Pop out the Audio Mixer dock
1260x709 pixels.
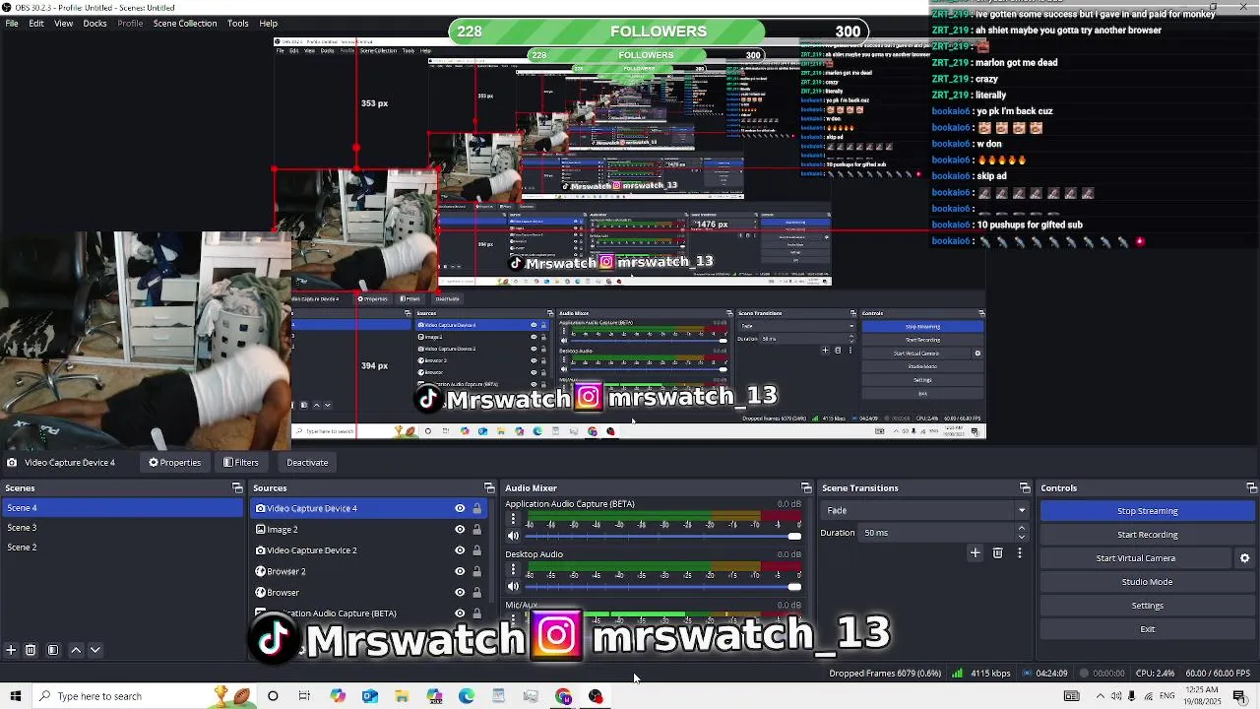(x=806, y=487)
